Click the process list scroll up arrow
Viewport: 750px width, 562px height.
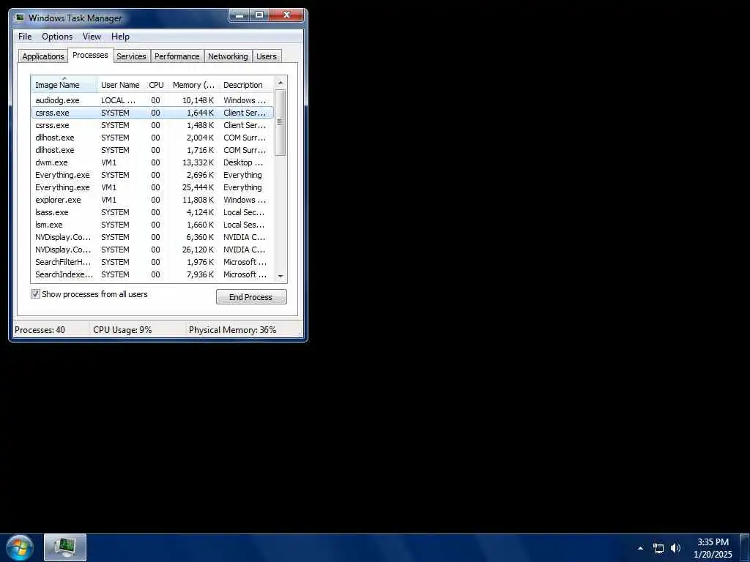click(281, 83)
